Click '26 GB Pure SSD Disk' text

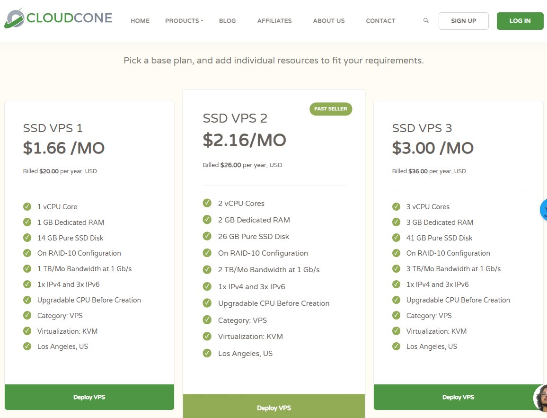point(254,237)
